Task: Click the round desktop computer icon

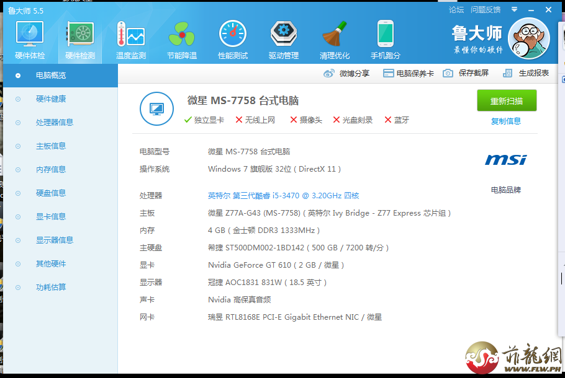Action: (x=156, y=108)
